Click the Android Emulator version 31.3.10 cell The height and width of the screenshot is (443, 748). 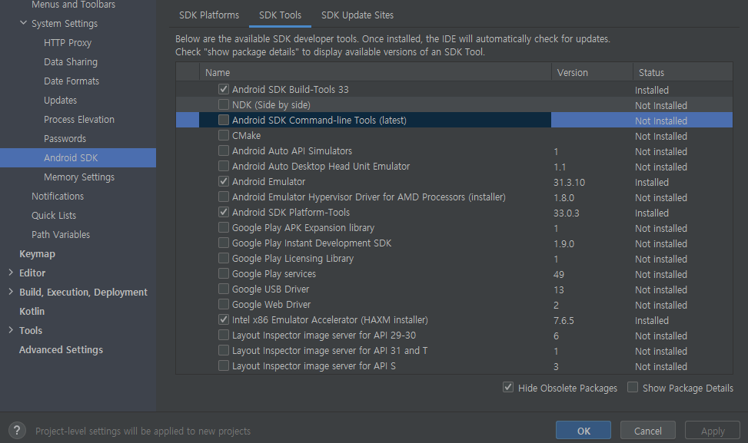coord(569,183)
